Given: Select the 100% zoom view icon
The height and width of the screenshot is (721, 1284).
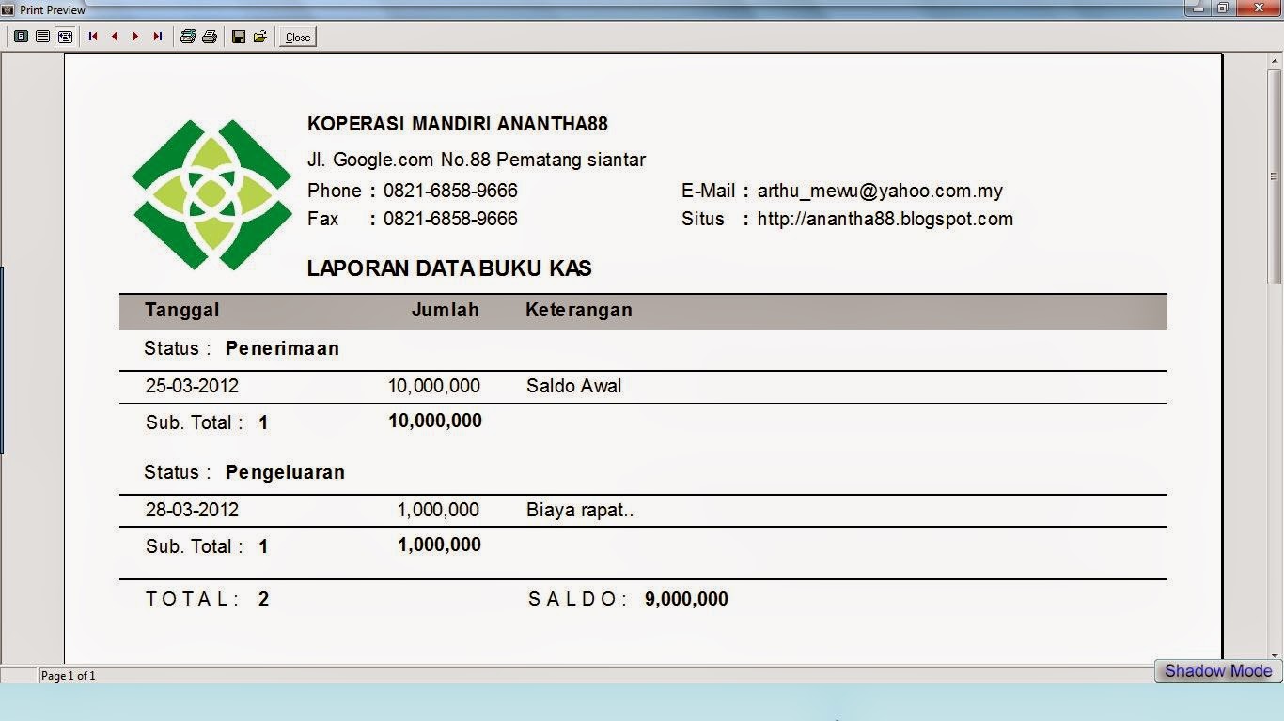Looking at the screenshot, I should click(x=42, y=37).
